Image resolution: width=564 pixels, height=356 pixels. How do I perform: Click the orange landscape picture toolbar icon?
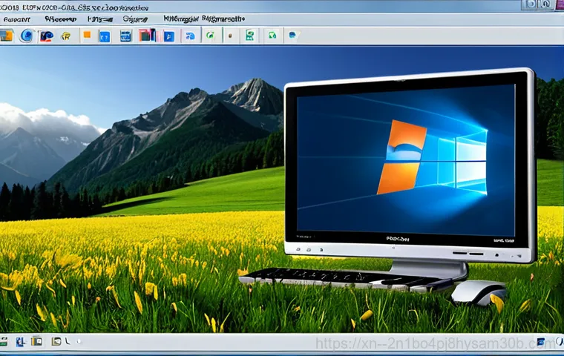pos(6,36)
